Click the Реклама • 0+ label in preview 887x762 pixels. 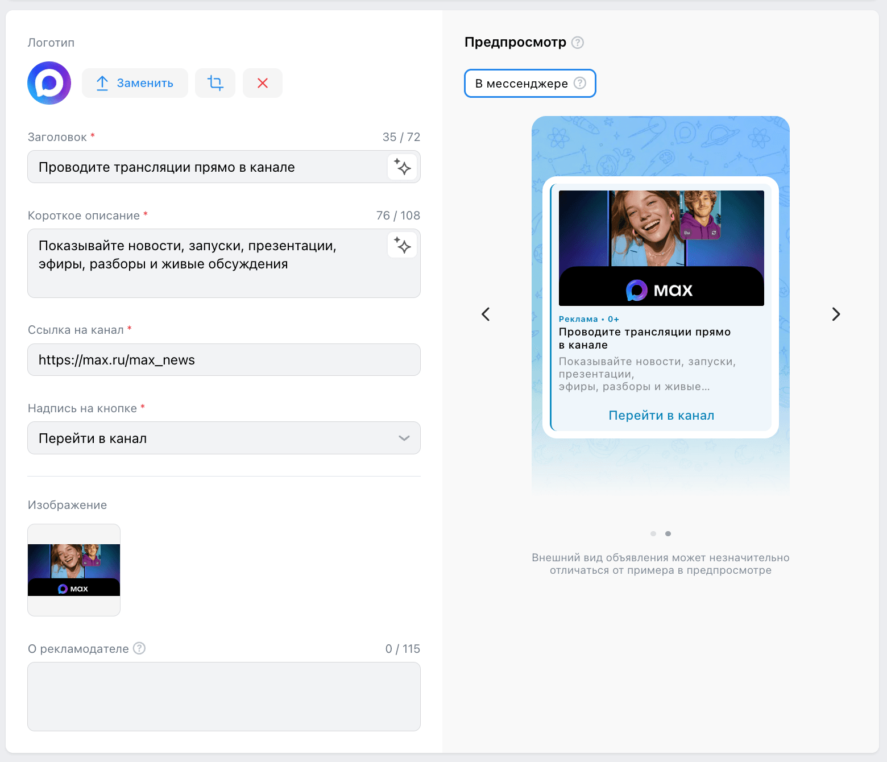coord(589,319)
